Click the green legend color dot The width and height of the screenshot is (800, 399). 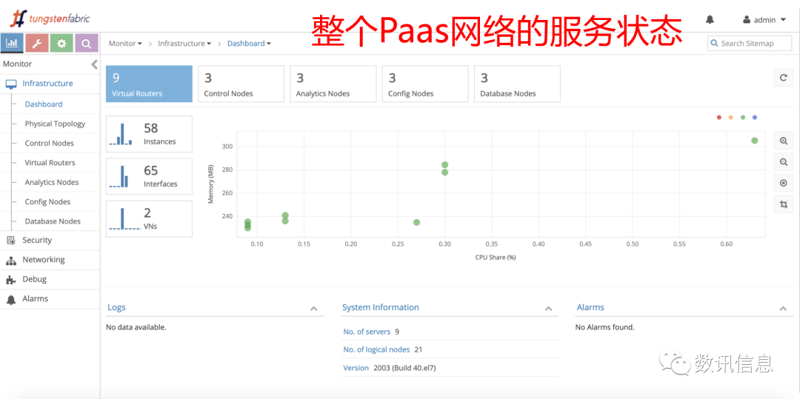pos(743,118)
